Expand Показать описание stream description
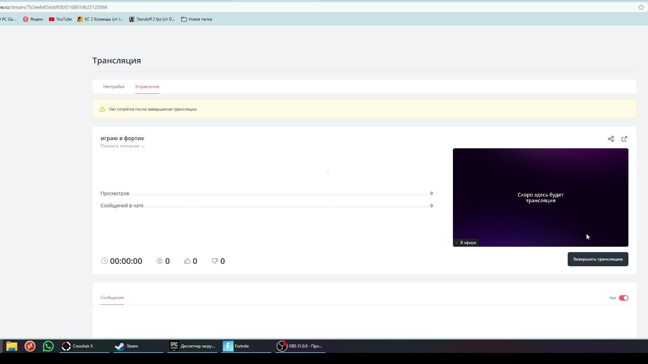648x364 pixels. click(122, 146)
